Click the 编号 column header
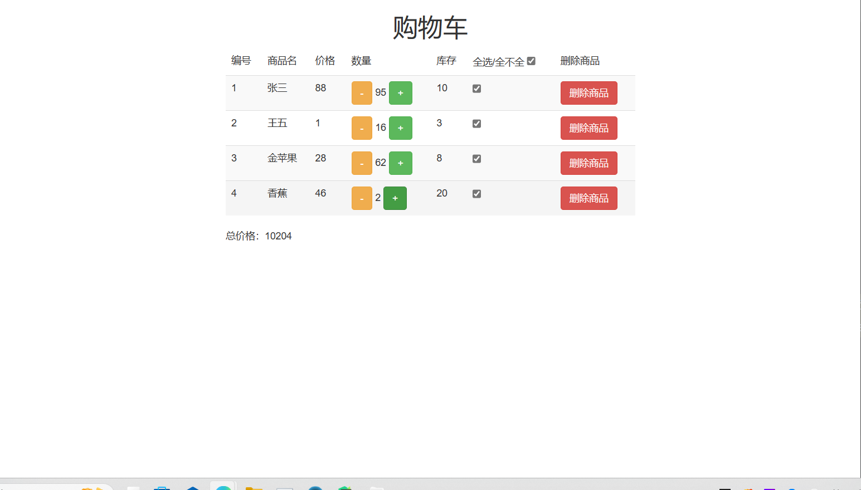The width and height of the screenshot is (861, 490). click(x=241, y=61)
